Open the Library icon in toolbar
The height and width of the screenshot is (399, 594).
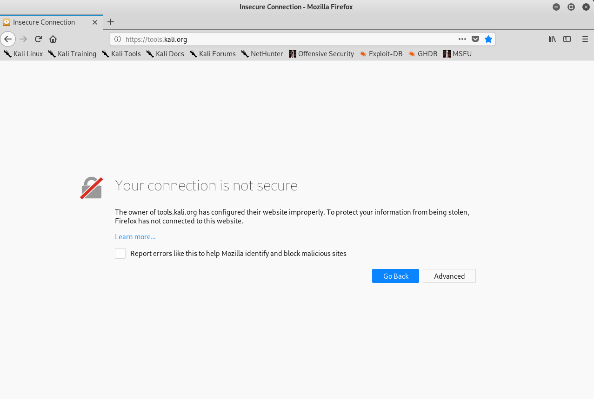point(552,39)
